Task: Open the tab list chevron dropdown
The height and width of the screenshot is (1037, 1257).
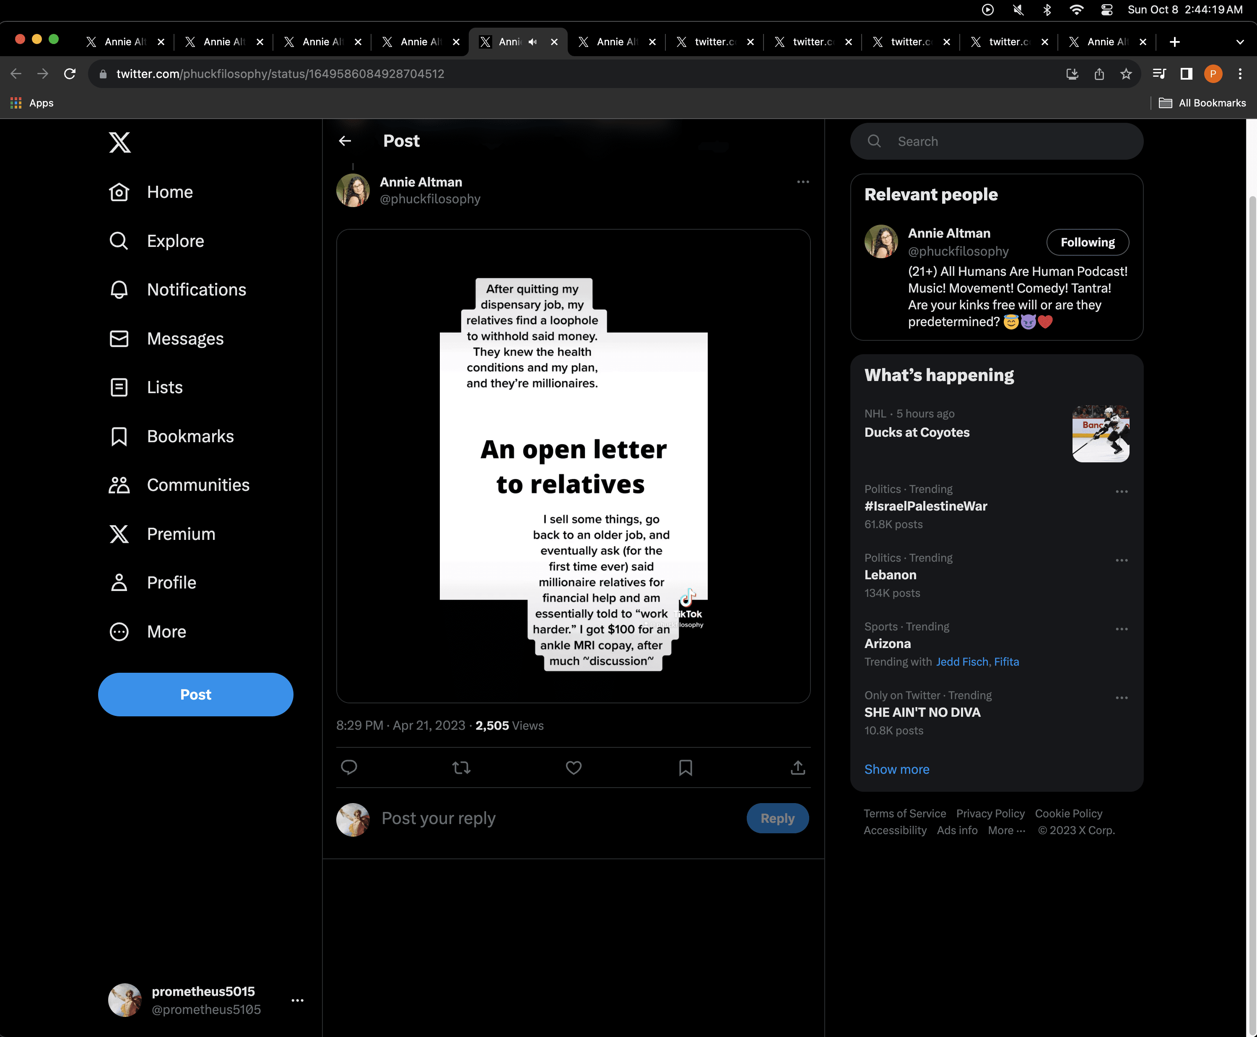Action: click(x=1240, y=42)
